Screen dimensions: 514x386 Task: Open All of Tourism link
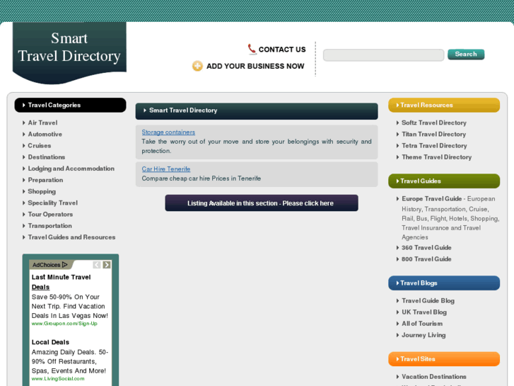coord(422,324)
